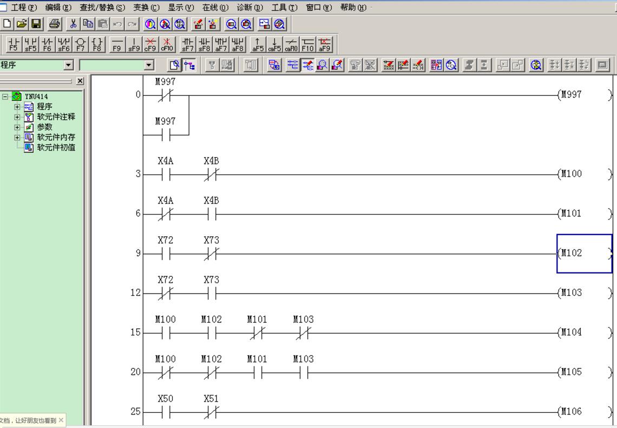
Task: Toggle read mode in ladder toolbar
Action: click(293, 65)
